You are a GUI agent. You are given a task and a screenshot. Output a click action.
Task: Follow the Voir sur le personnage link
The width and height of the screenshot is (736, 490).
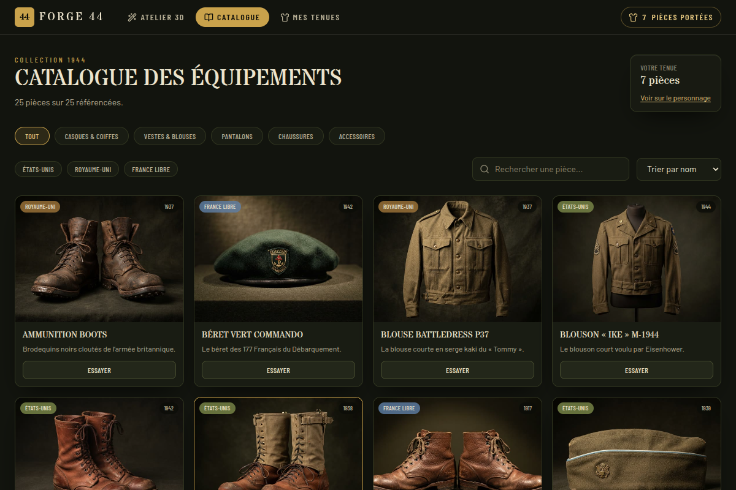point(675,98)
